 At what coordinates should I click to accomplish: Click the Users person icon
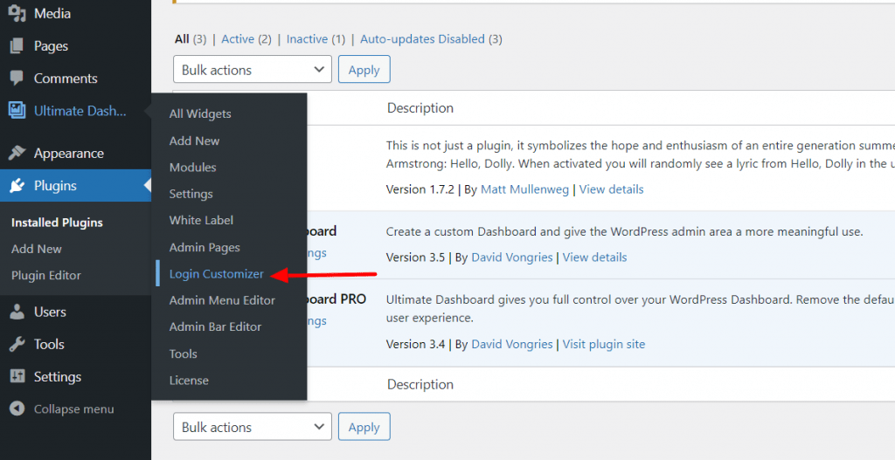[x=17, y=312]
